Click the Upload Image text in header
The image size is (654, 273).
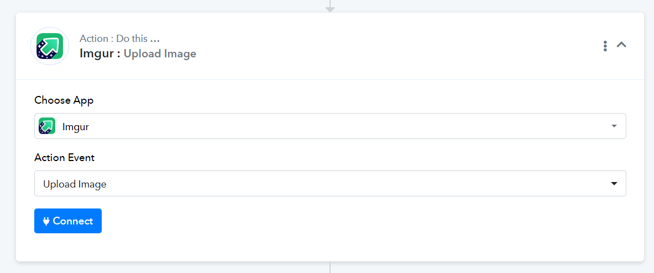160,54
